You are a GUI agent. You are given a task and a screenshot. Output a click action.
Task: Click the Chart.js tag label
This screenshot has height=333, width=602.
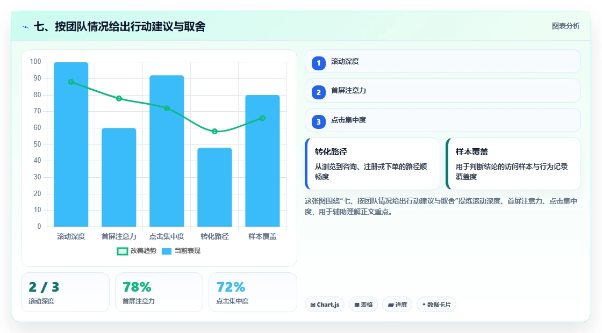[x=328, y=305]
